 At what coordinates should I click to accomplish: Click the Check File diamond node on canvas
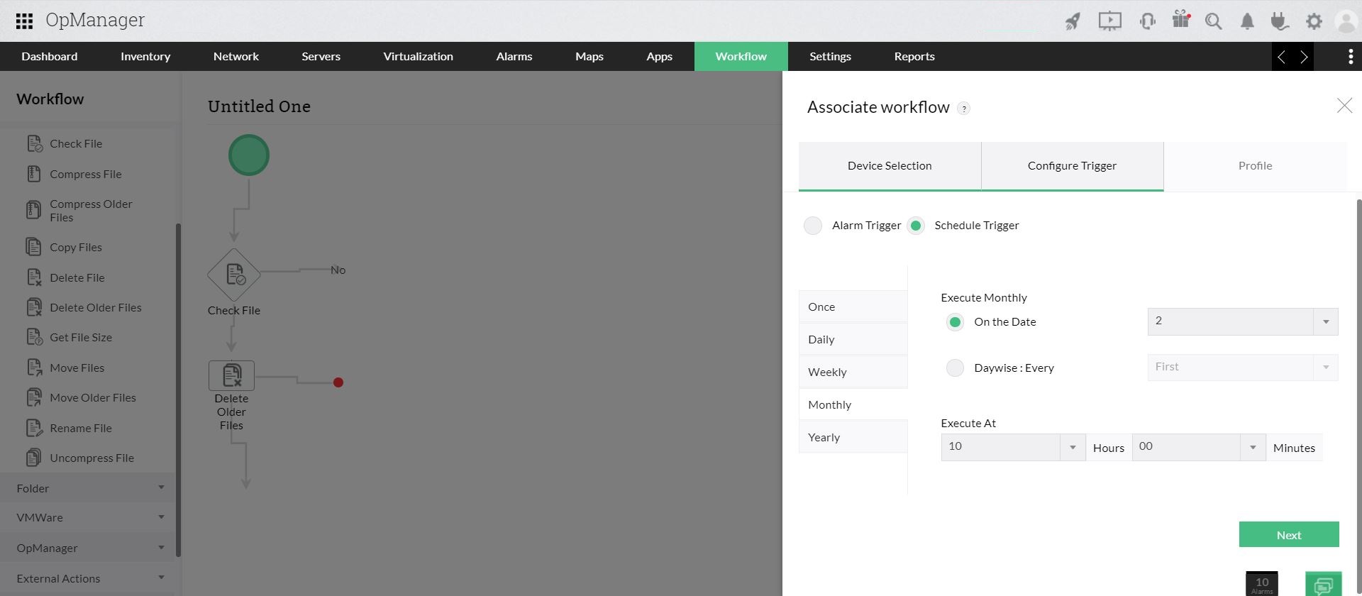[x=234, y=275]
